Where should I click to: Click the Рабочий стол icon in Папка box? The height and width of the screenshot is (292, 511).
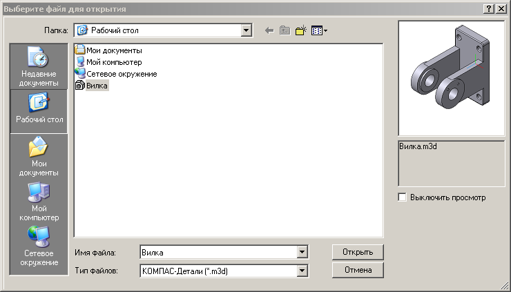click(x=82, y=30)
